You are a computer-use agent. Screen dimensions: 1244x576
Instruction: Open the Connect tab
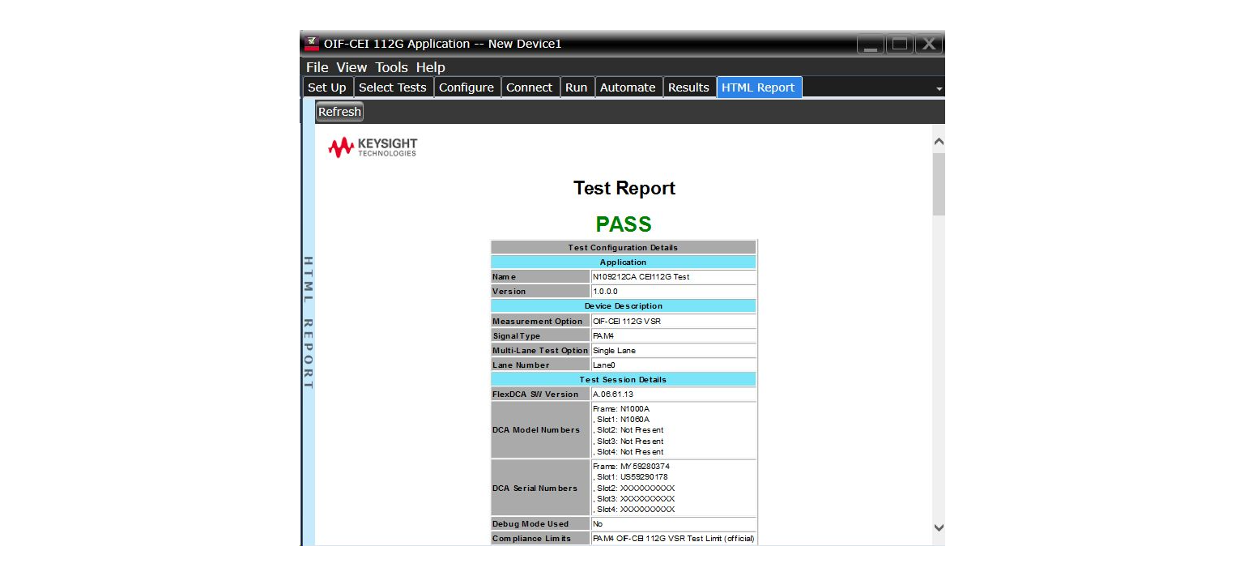point(530,87)
